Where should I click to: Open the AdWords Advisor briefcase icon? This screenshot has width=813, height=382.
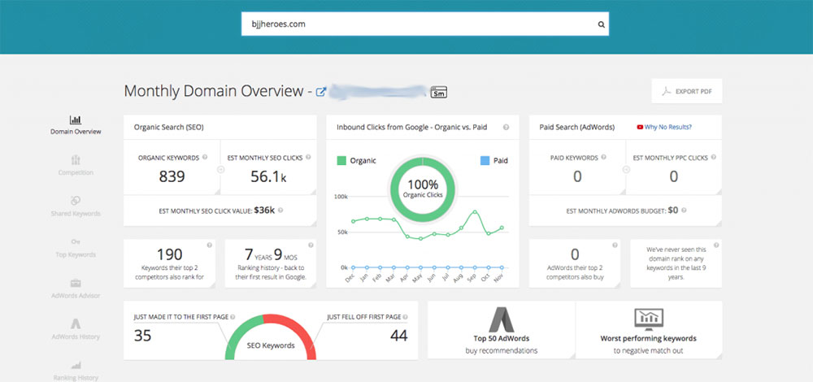coord(76,283)
